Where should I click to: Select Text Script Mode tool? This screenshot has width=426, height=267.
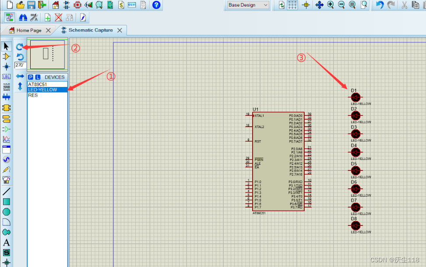coord(6,87)
